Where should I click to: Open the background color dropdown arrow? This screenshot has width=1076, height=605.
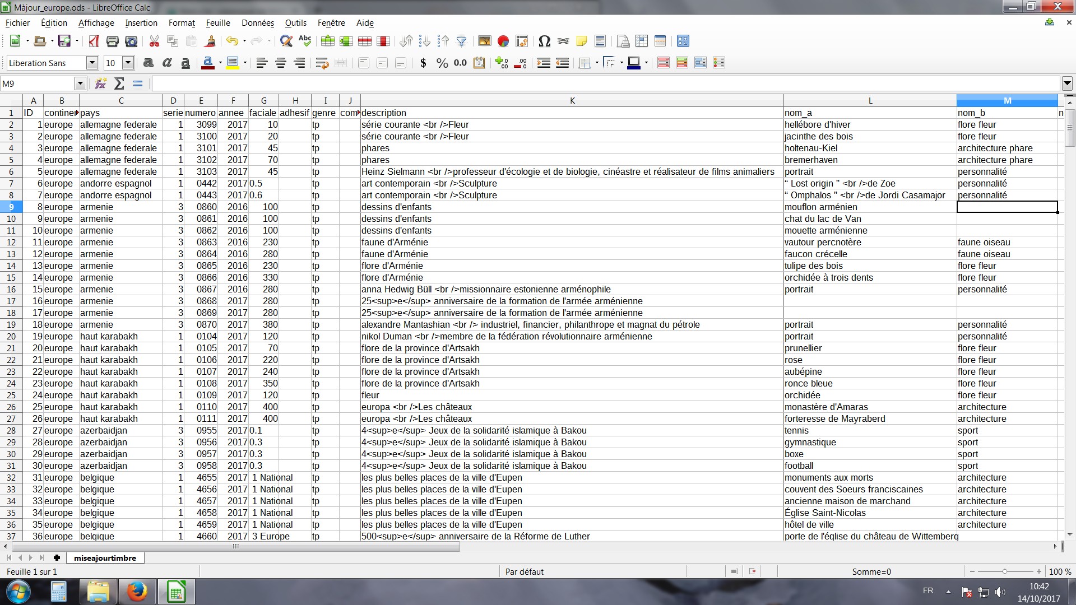[x=646, y=63]
